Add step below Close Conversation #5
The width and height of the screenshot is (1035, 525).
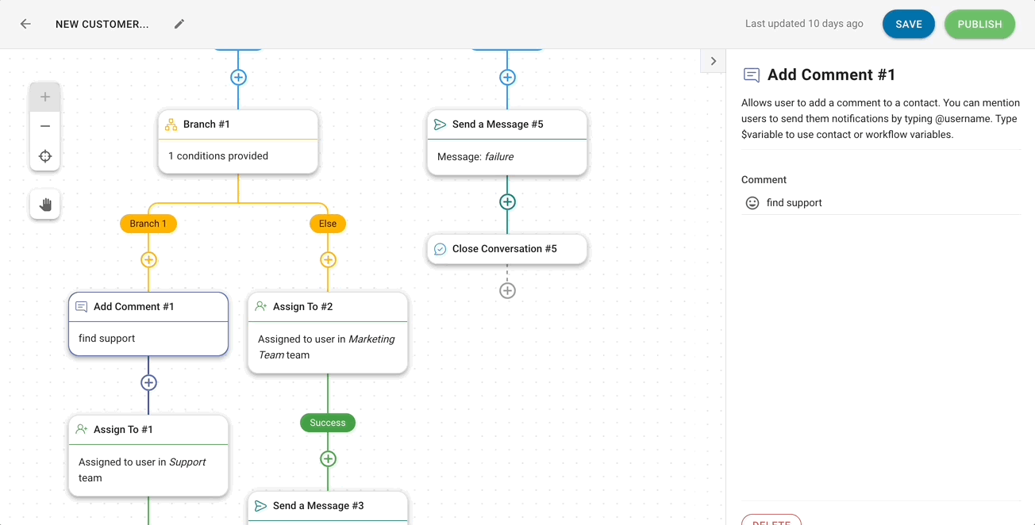[x=507, y=290]
